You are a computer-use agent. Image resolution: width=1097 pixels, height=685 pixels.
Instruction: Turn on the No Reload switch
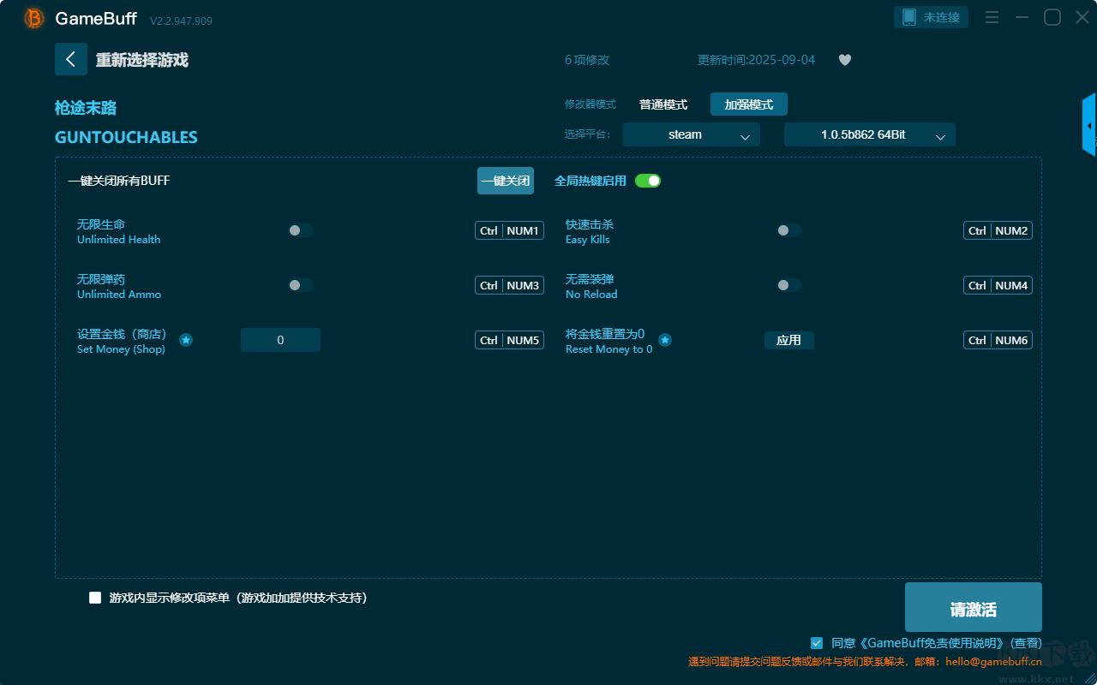click(x=788, y=285)
